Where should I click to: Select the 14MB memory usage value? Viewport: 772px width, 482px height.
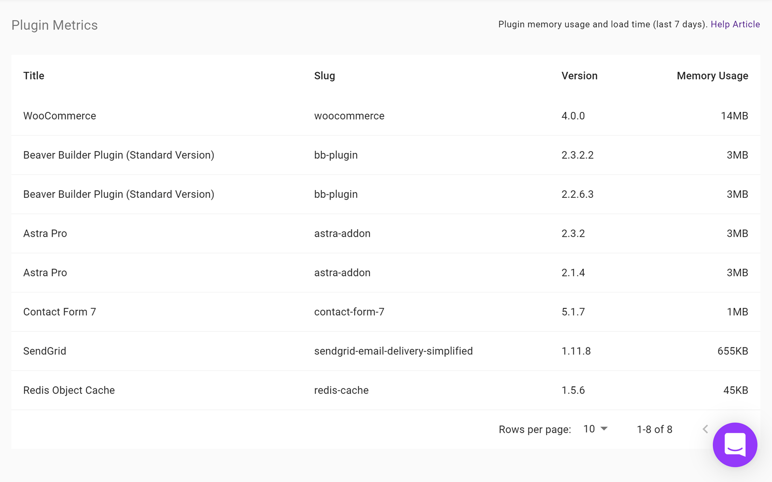point(734,116)
